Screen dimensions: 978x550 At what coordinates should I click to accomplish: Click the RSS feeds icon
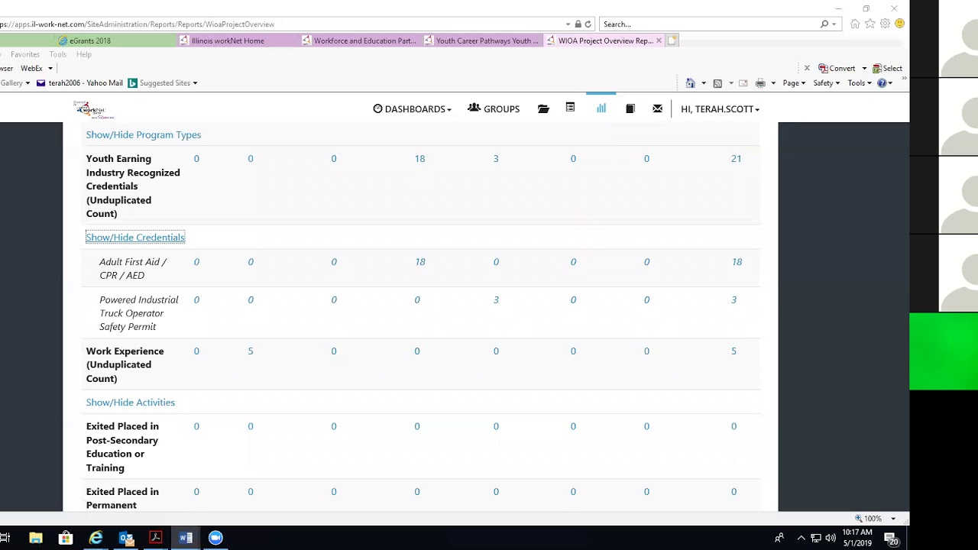pos(717,83)
